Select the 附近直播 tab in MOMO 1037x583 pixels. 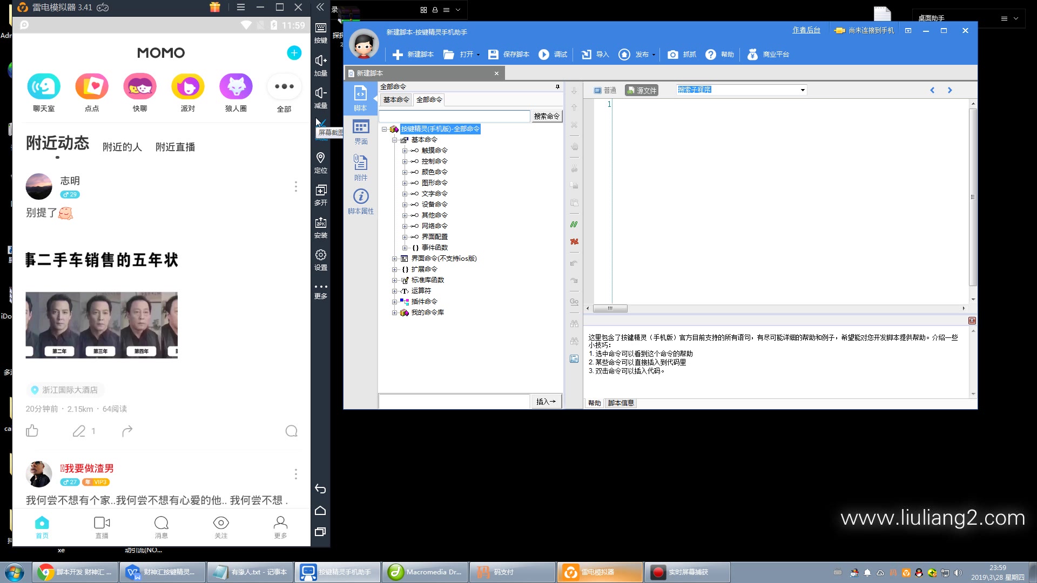click(x=175, y=147)
